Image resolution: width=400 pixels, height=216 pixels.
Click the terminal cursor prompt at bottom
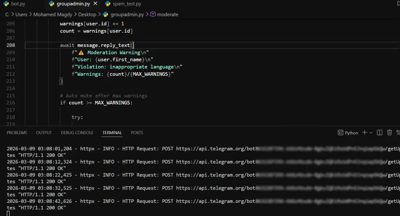[x=8, y=214]
